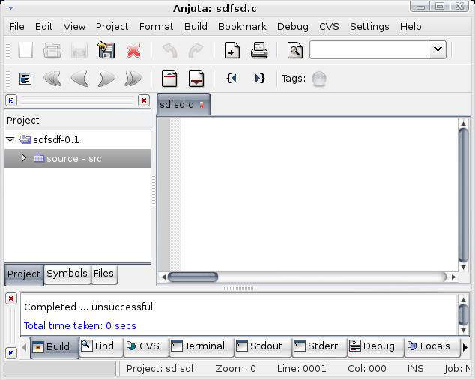Jump to first bookmark double-left arrow

click(x=52, y=79)
